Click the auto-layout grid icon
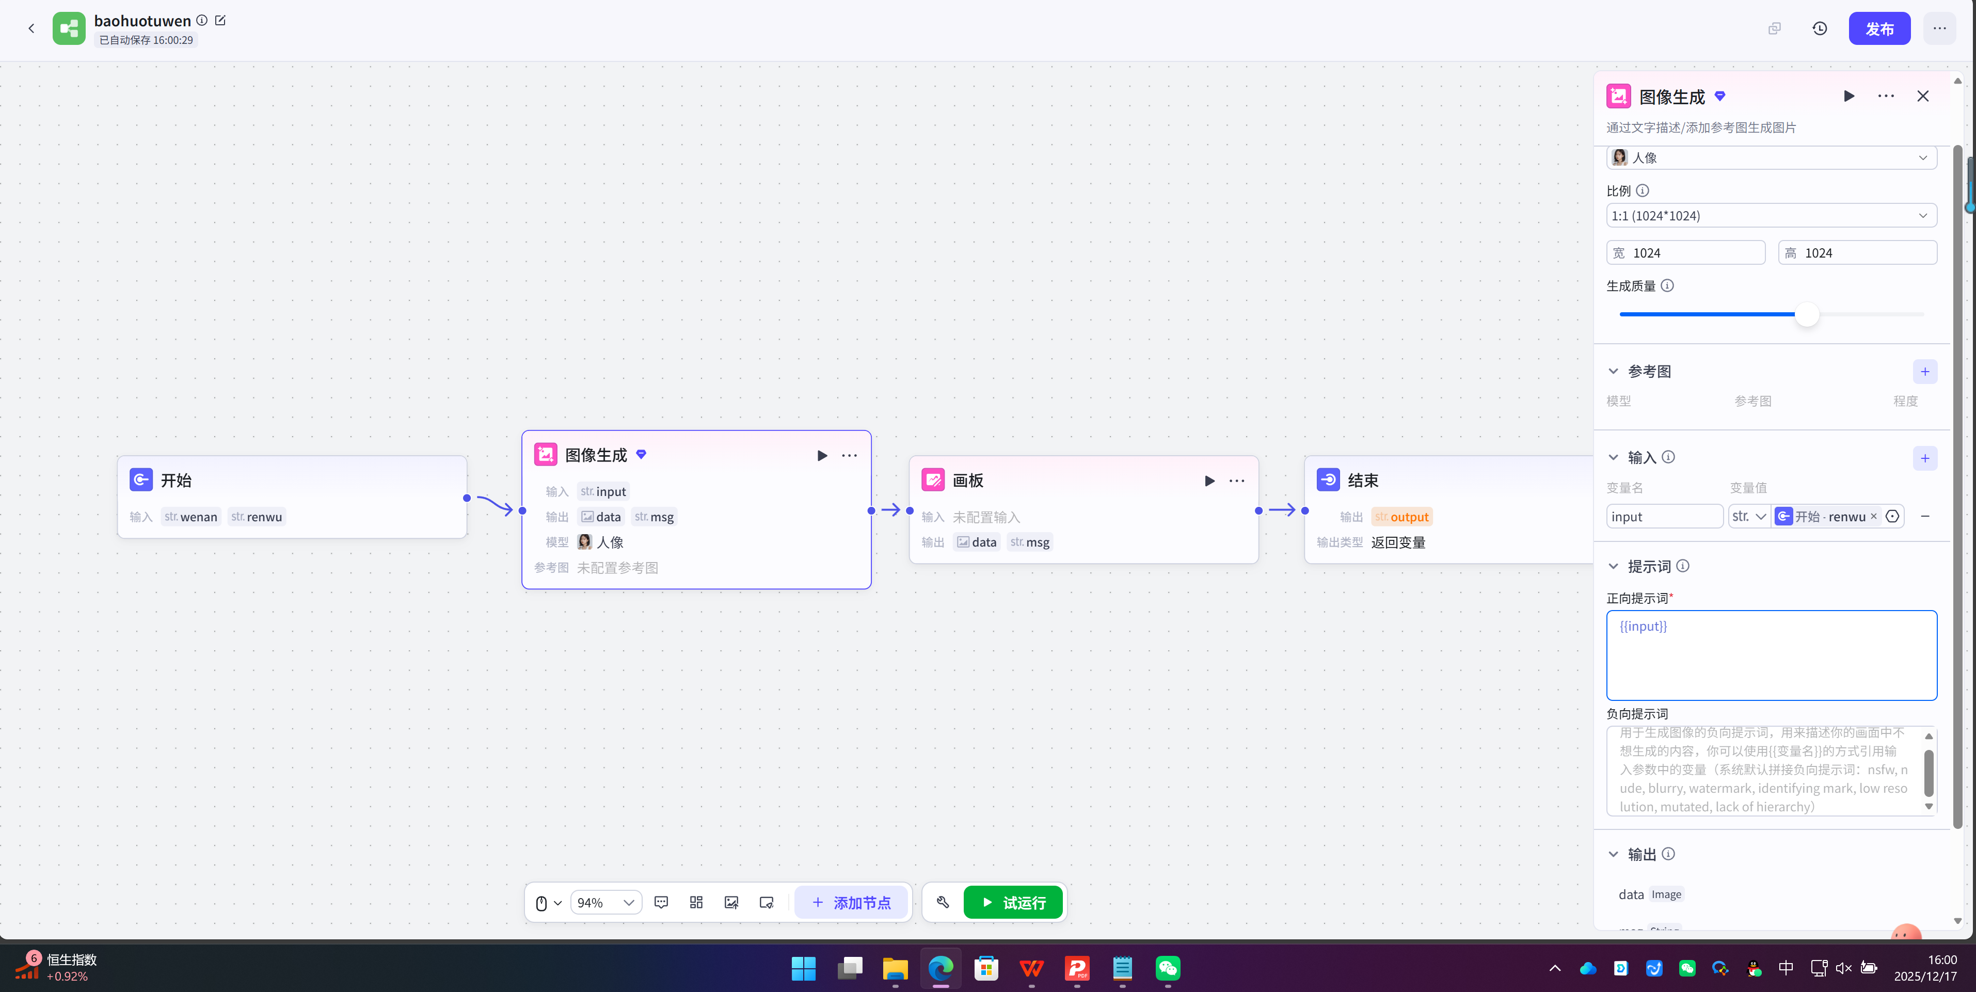1976x992 pixels. click(x=696, y=902)
